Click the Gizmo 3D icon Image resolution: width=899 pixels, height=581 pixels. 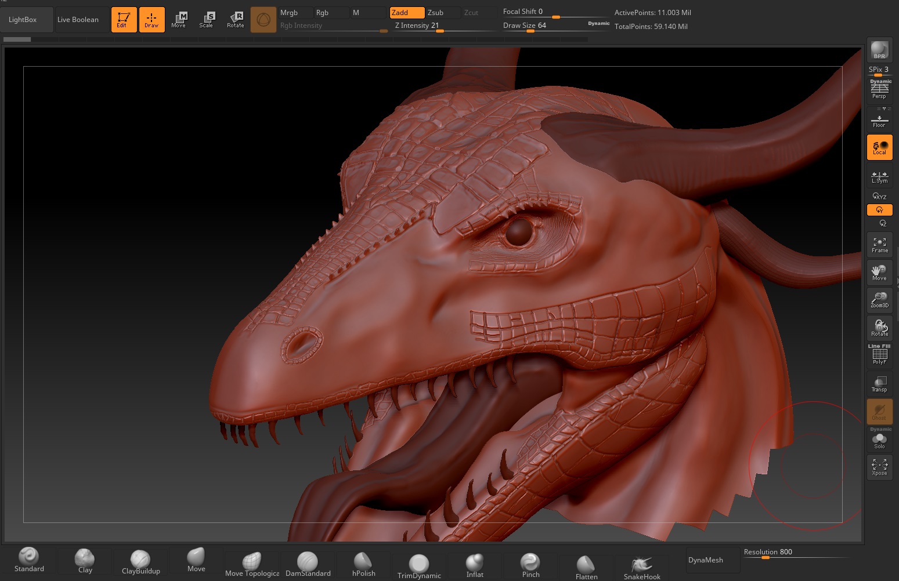pos(263,20)
